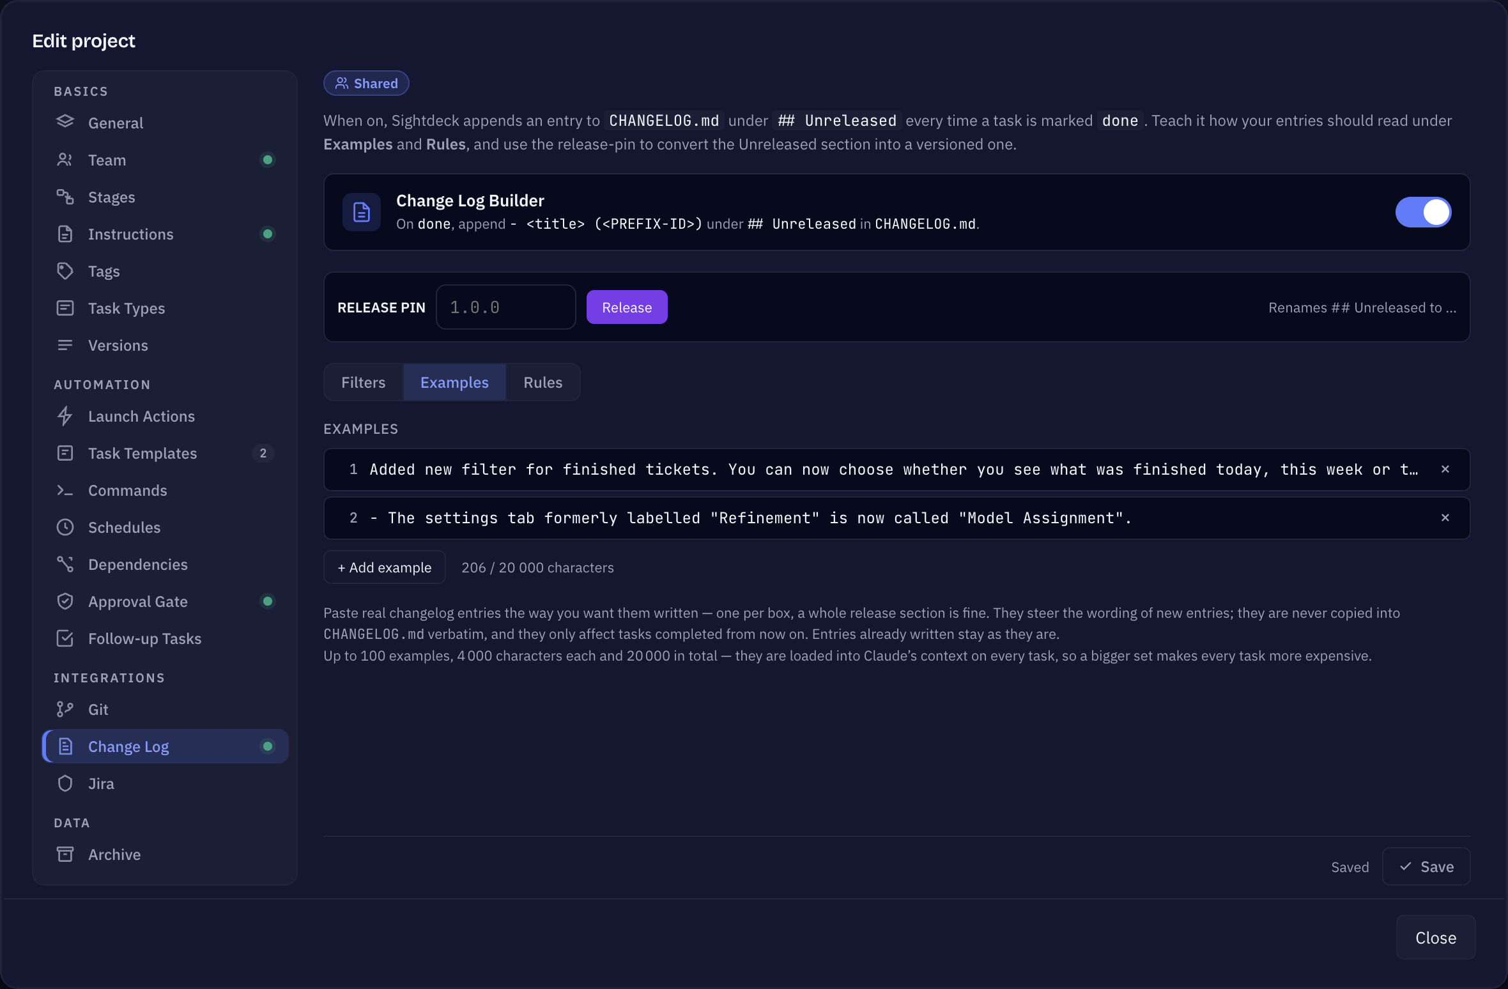Click the Shared badge

pos(366,83)
